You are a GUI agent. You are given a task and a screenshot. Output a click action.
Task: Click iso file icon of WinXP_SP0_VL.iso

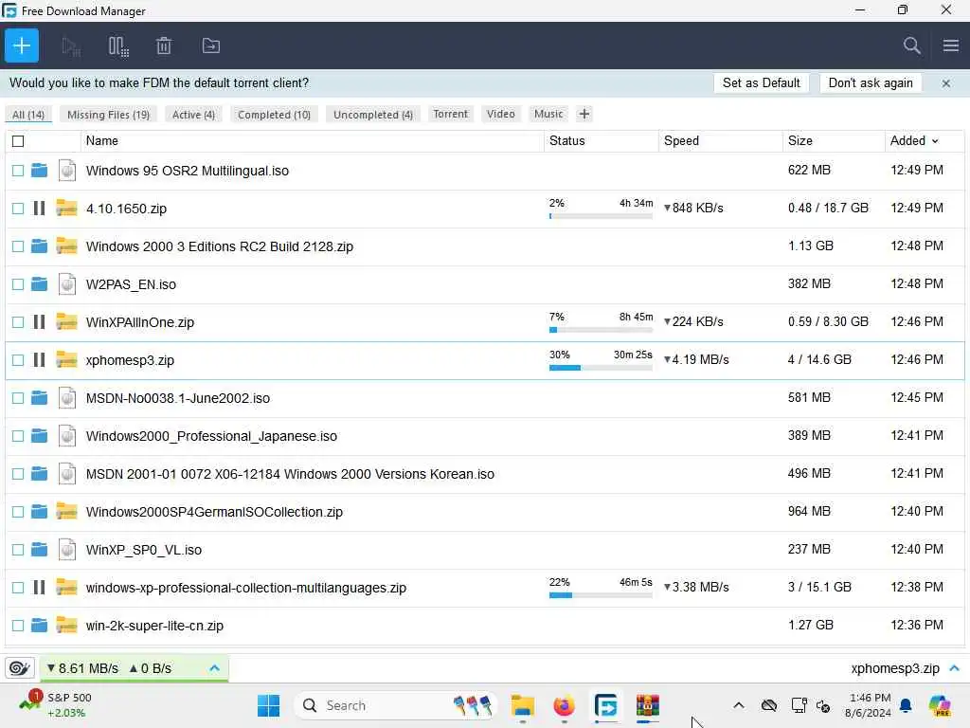point(67,549)
